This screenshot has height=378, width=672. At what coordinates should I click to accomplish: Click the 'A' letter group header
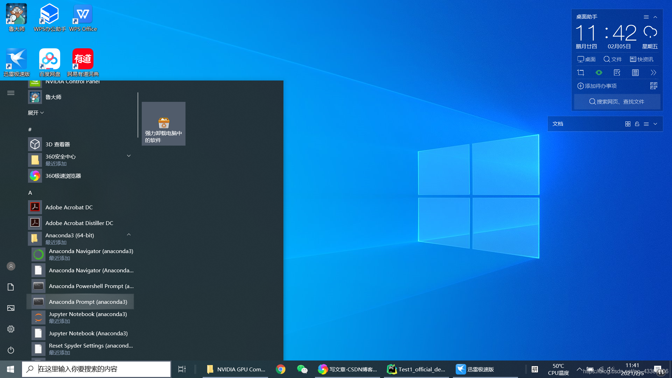click(30, 193)
